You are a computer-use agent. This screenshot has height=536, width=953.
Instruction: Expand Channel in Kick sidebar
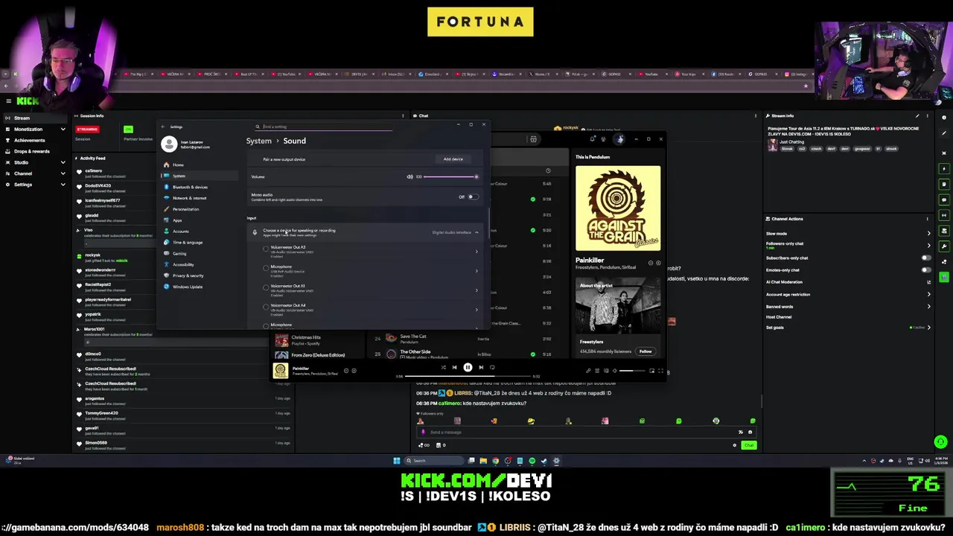63,173
